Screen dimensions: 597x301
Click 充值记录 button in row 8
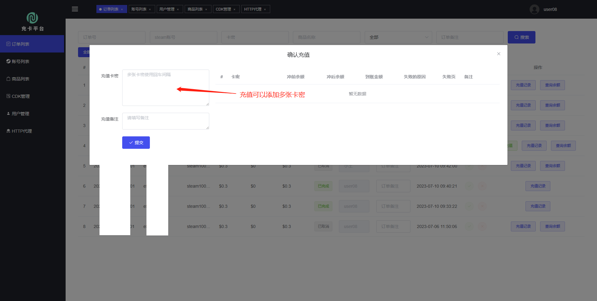(523, 226)
